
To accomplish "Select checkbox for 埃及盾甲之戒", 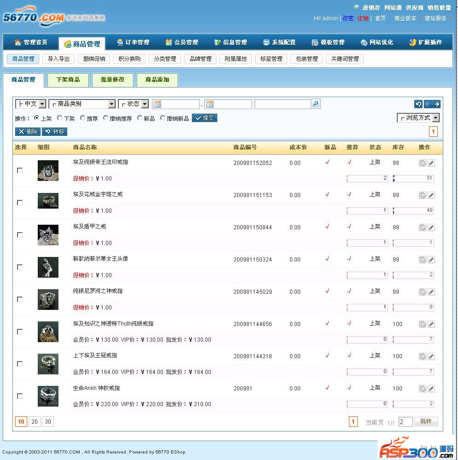I will (x=20, y=235).
